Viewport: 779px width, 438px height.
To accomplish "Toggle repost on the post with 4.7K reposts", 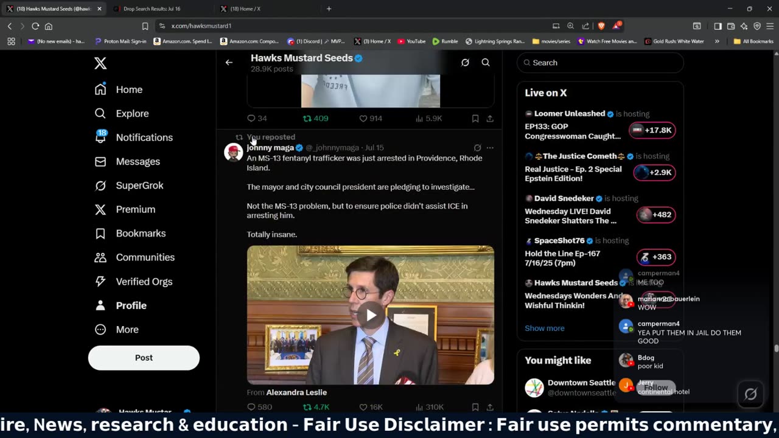I will [x=316, y=407].
